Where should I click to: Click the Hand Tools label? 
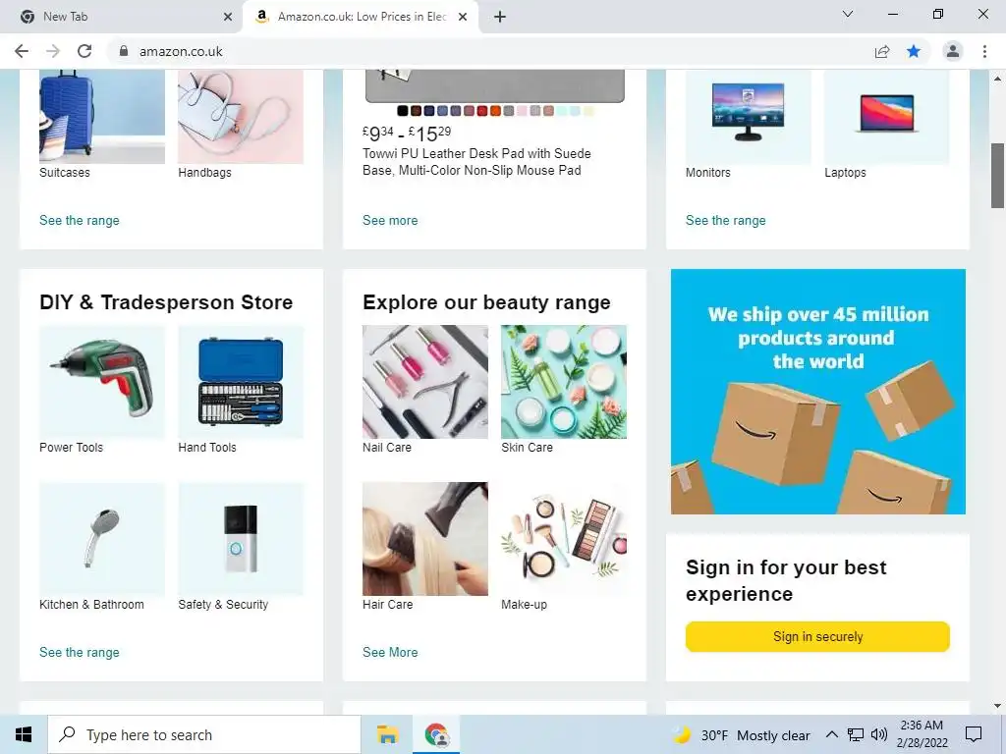[206, 448]
